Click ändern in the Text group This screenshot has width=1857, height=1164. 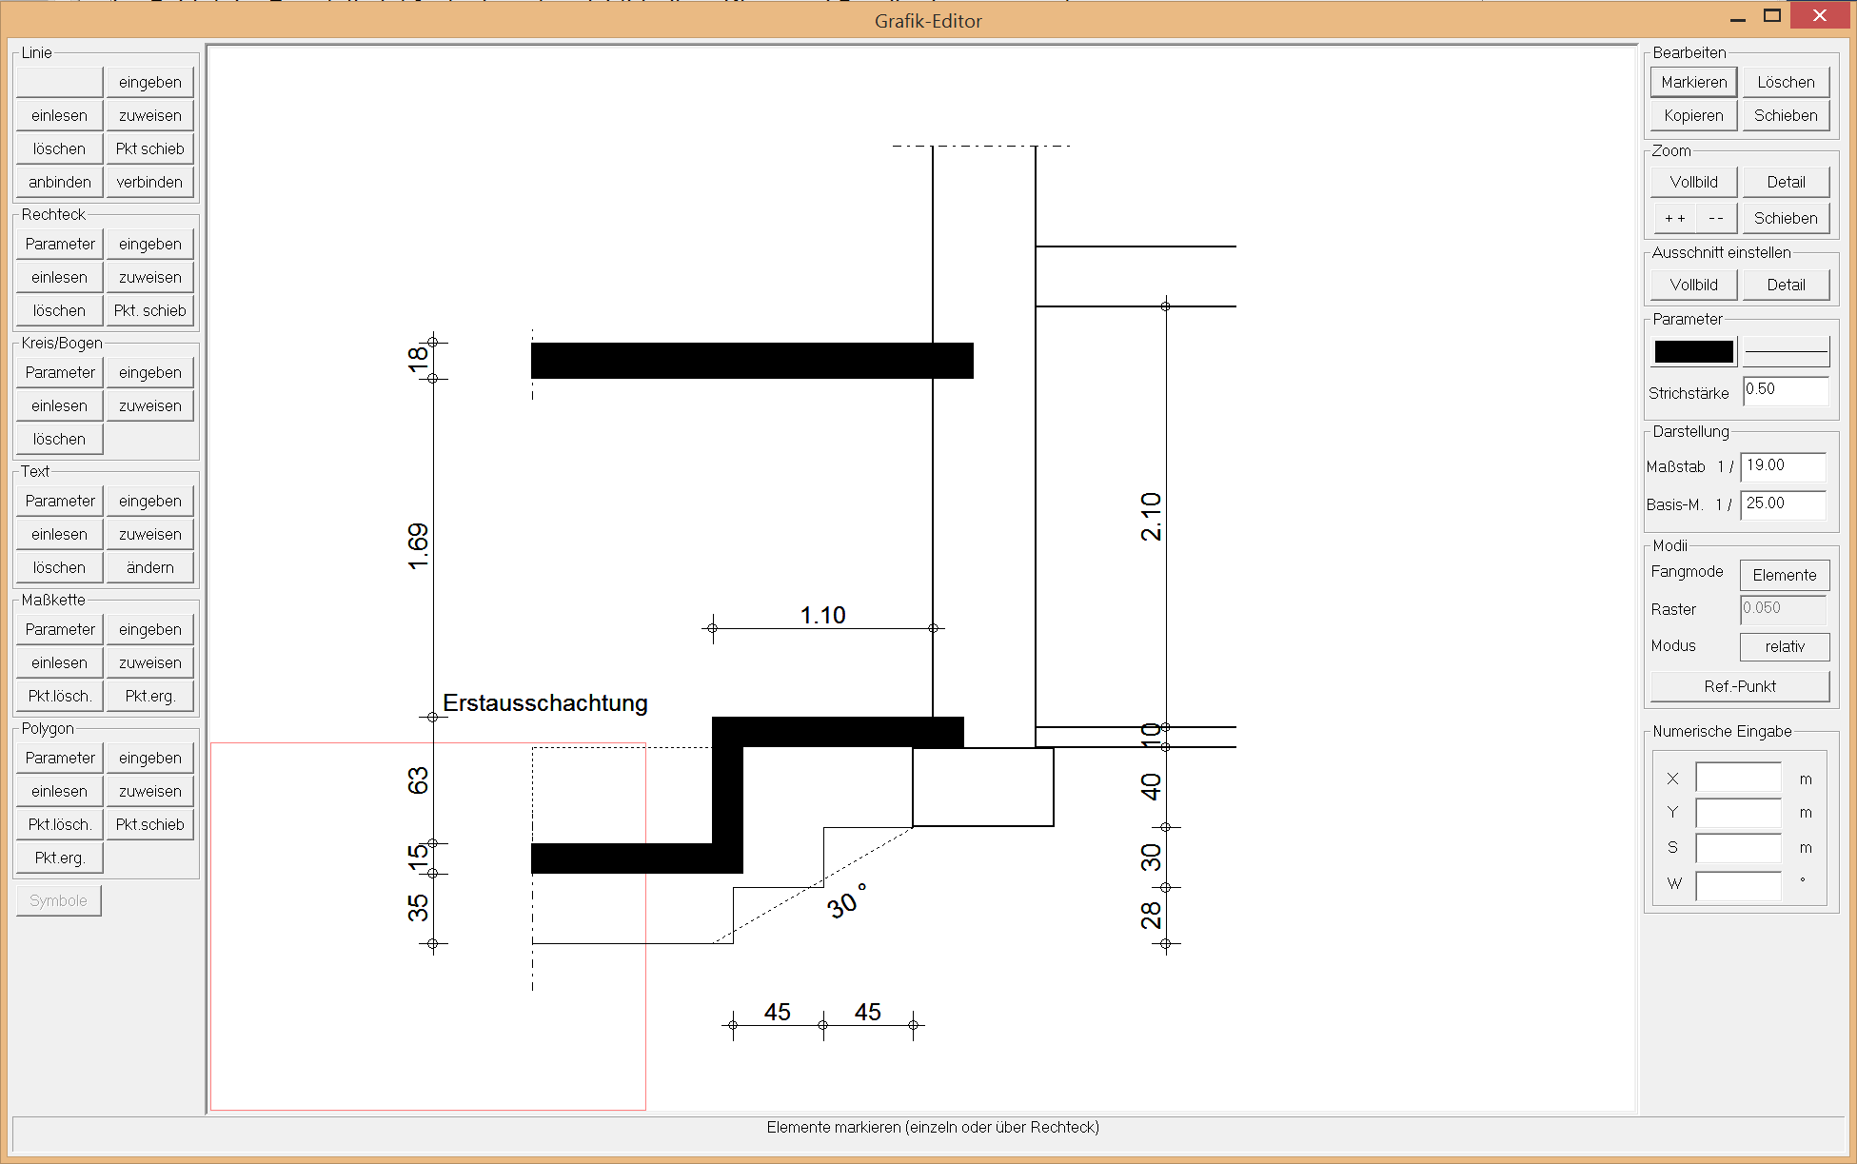click(149, 567)
